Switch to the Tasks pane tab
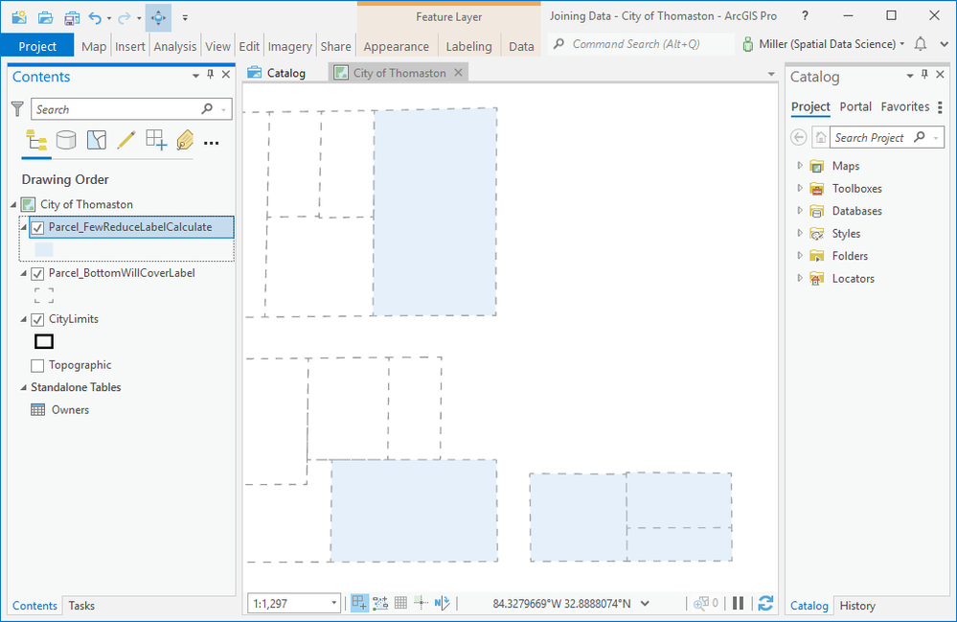The image size is (957, 622). 81,606
